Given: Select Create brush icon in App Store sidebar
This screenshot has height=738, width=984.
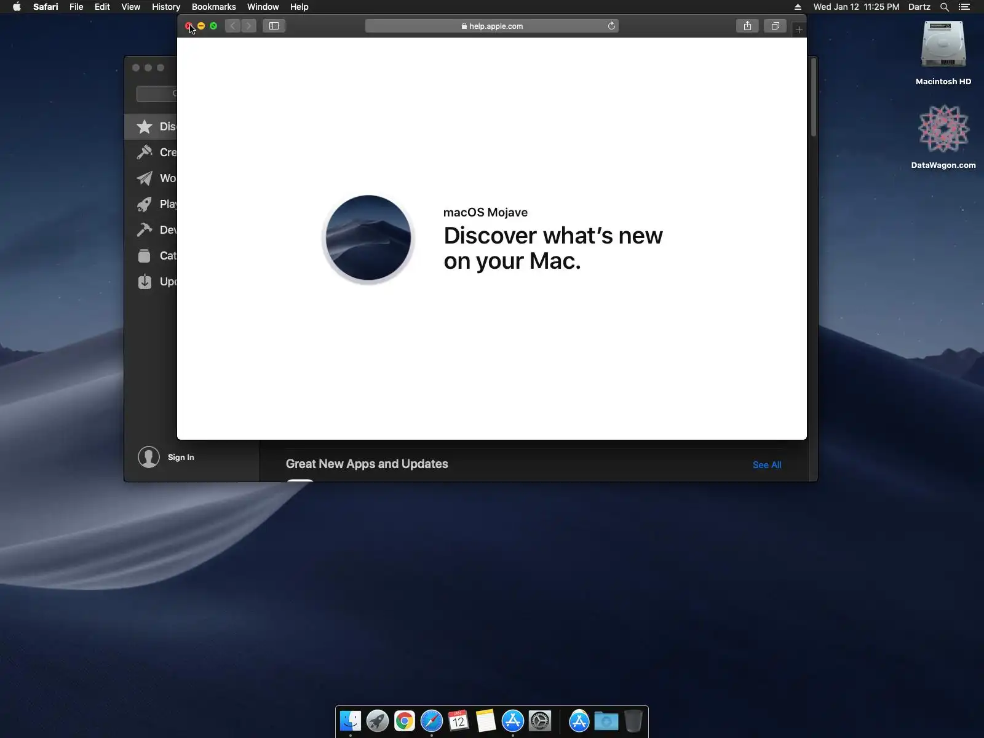Looking at the screenshot, I should tap(145, 153).
